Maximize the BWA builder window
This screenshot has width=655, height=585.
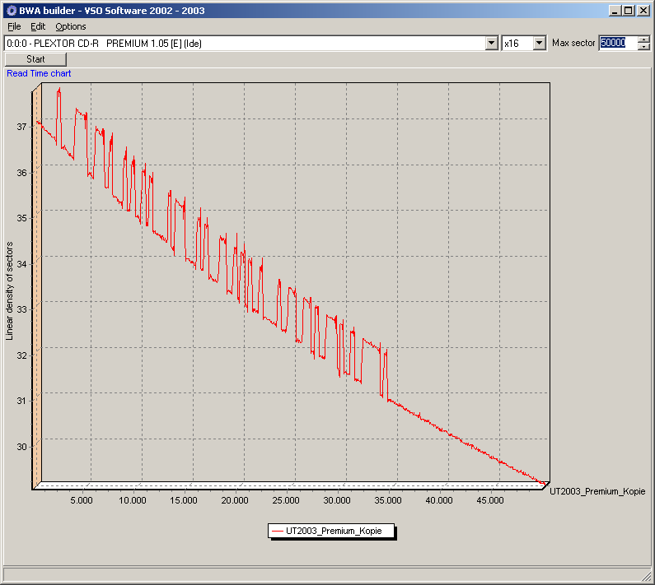(x=628, y=11)
